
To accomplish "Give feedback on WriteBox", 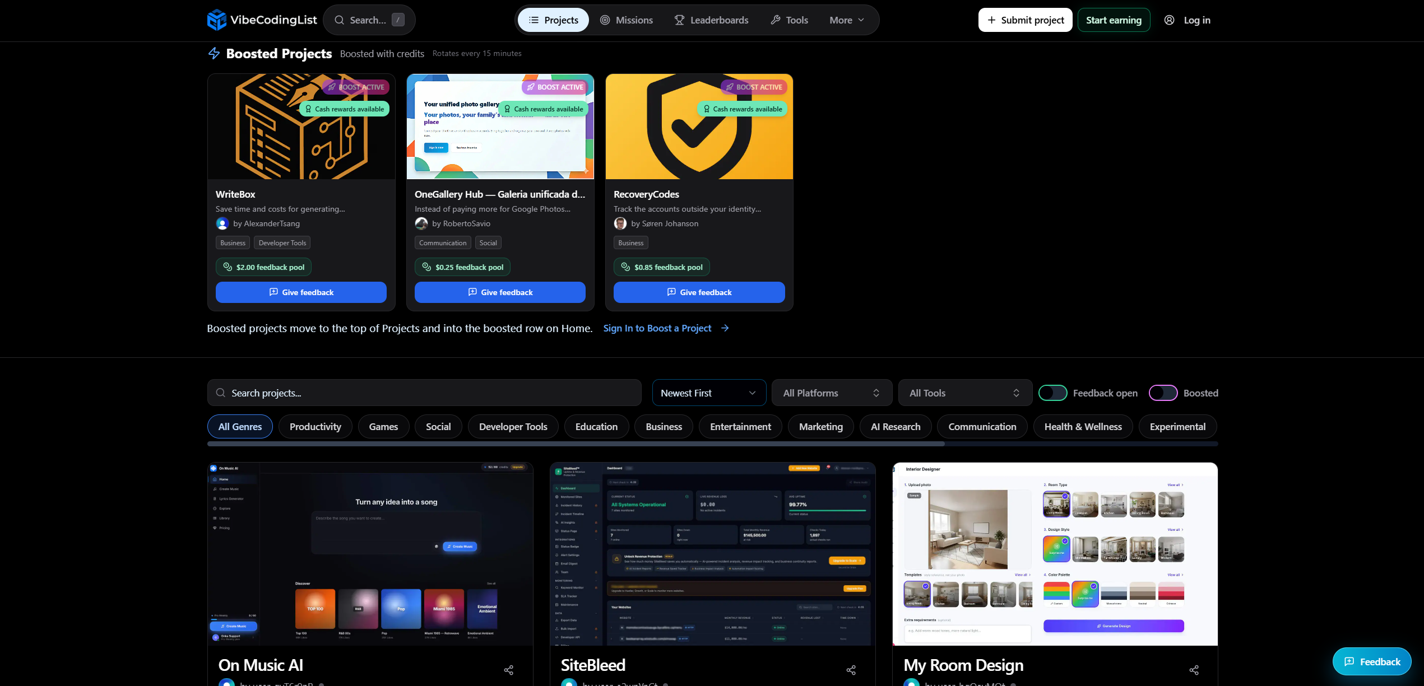I will pyautogui.click(x=301, y=292).
